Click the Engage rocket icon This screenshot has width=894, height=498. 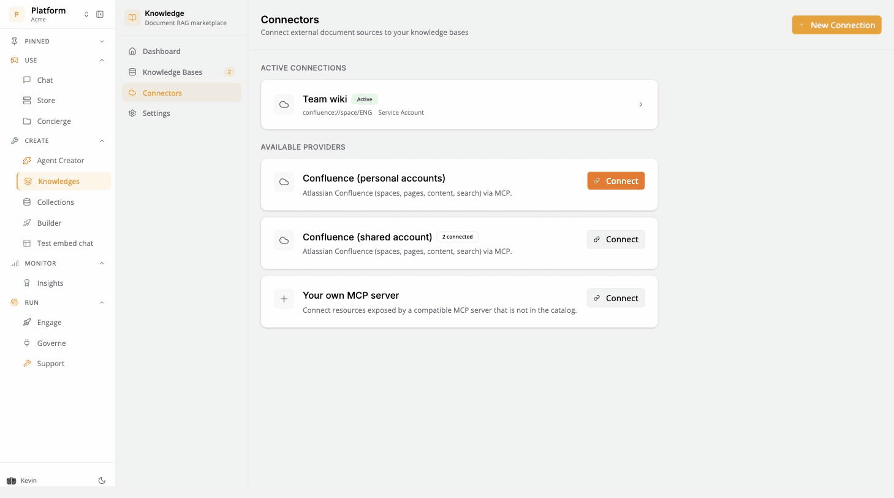27,322
